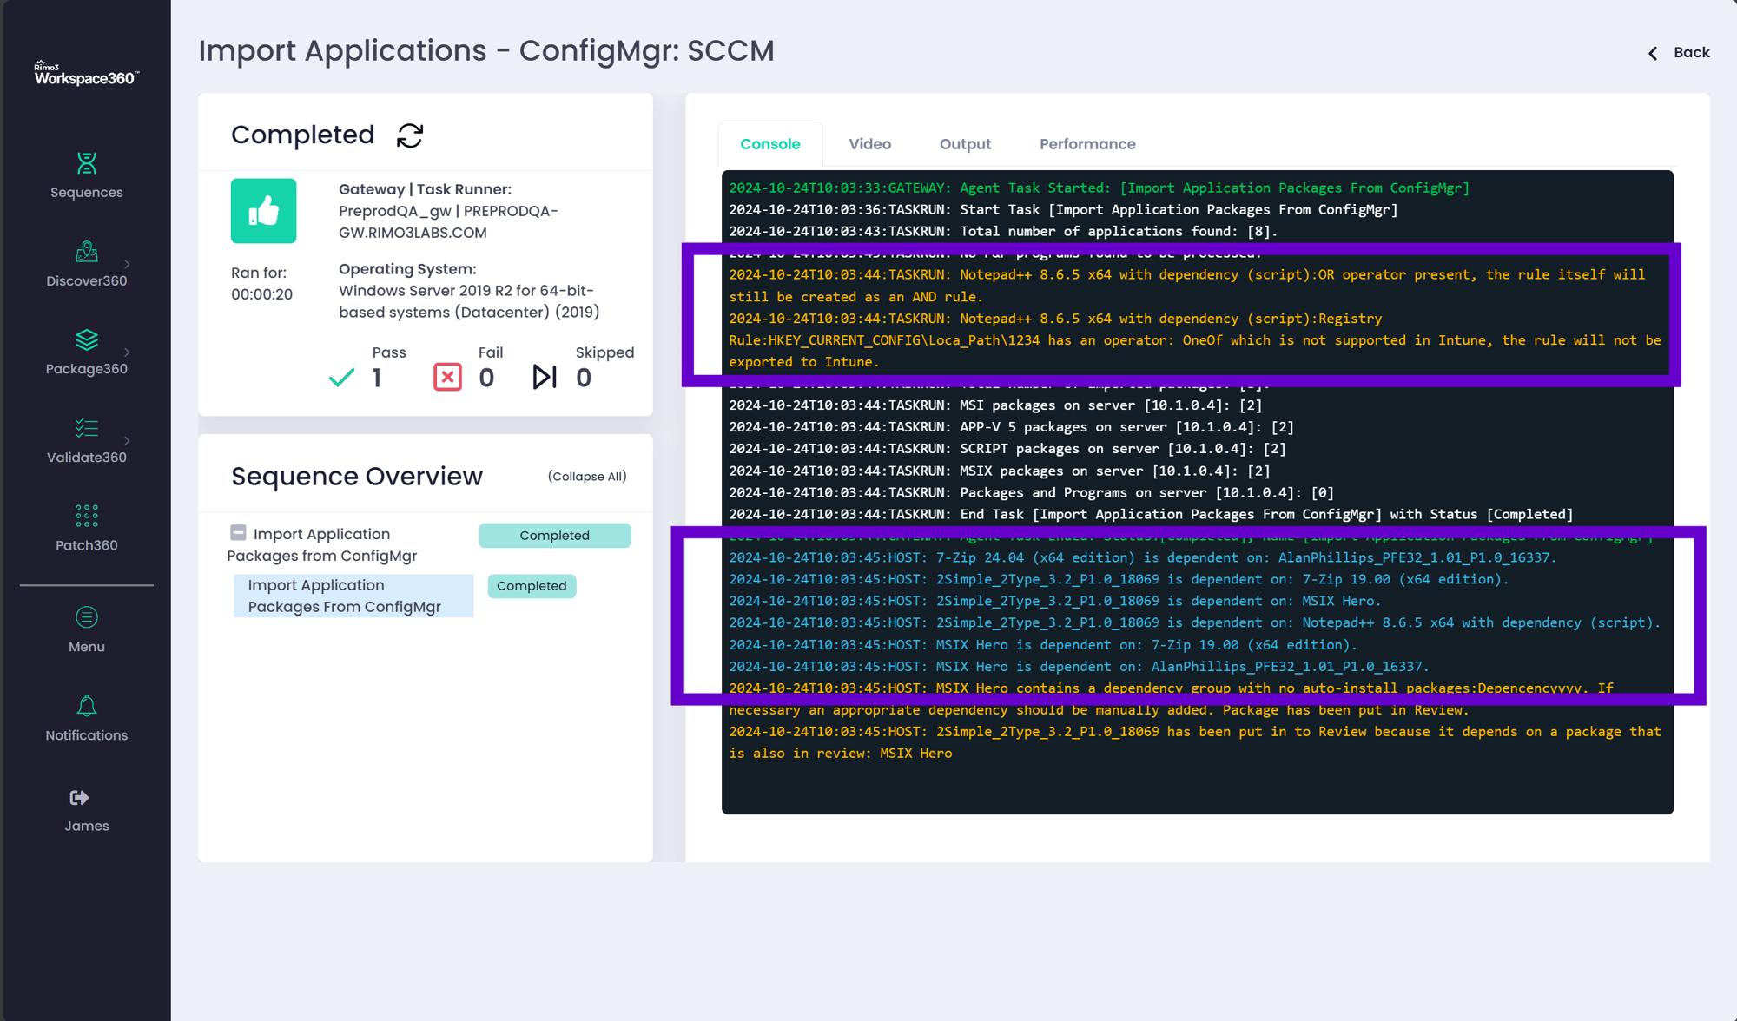Viewport: 1737px width, 1021px height.
Task: Click the 'APP-V 5 packages on server' line
Action: [x=1011, y=427]
